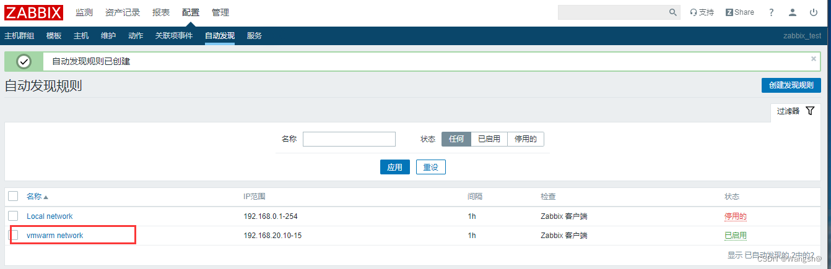Click the 应用 apply button
This screenshot has width=831, height=269.
coord(395,167)
